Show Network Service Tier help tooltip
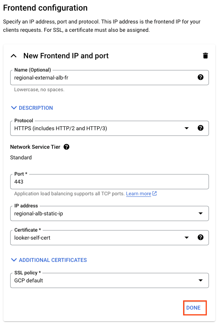 coord(66,147)
